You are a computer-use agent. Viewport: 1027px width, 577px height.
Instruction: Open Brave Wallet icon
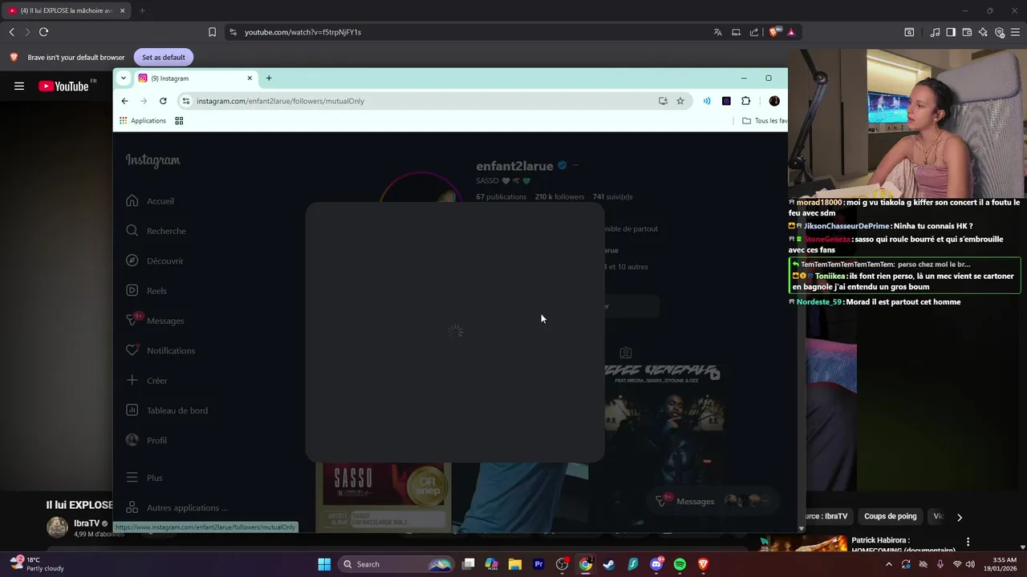click(x=967, y=32)
